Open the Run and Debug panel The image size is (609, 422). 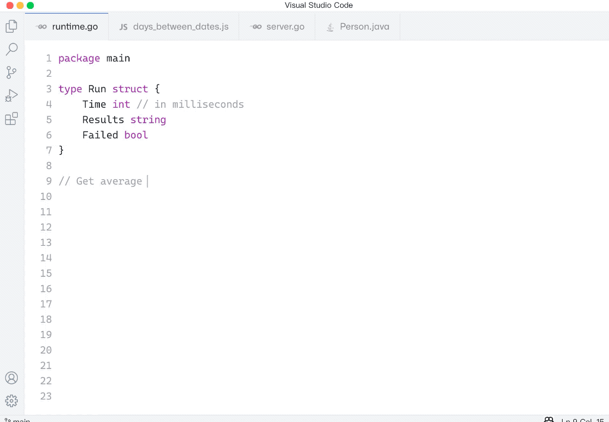point(11,95)
